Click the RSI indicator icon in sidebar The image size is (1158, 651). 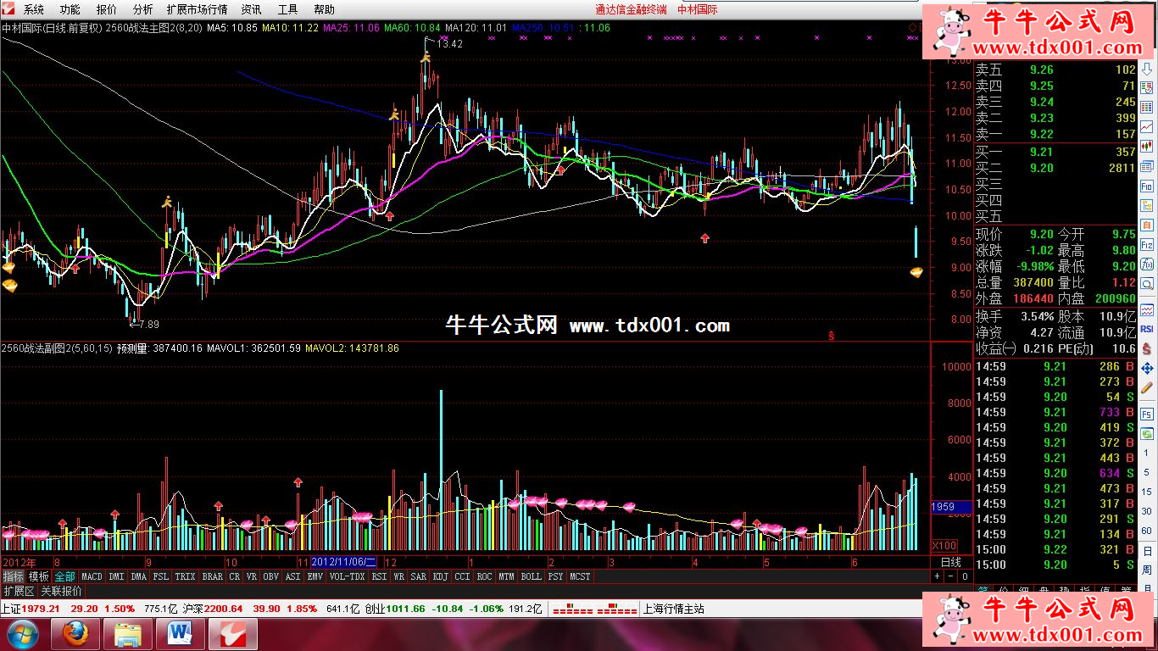[x=1147, y=329]
